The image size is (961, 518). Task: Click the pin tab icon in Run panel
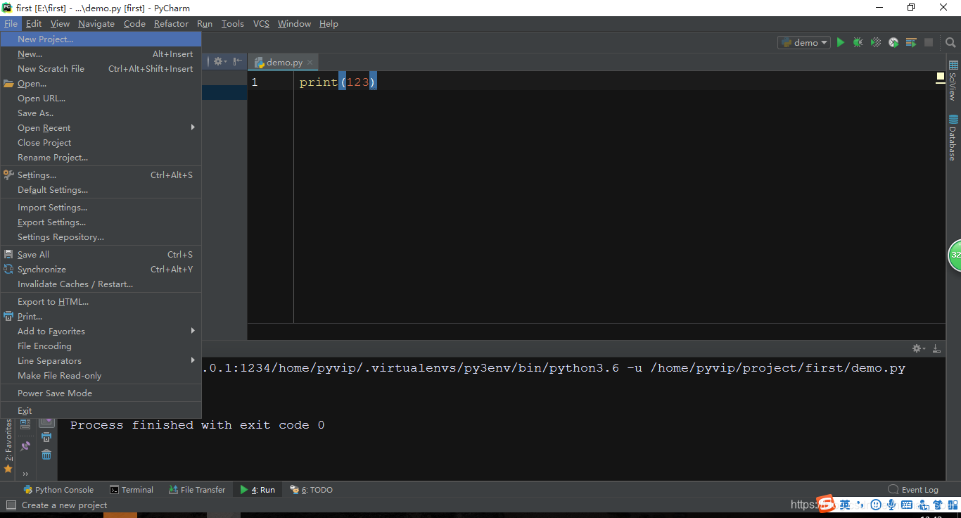pos(25,446)
